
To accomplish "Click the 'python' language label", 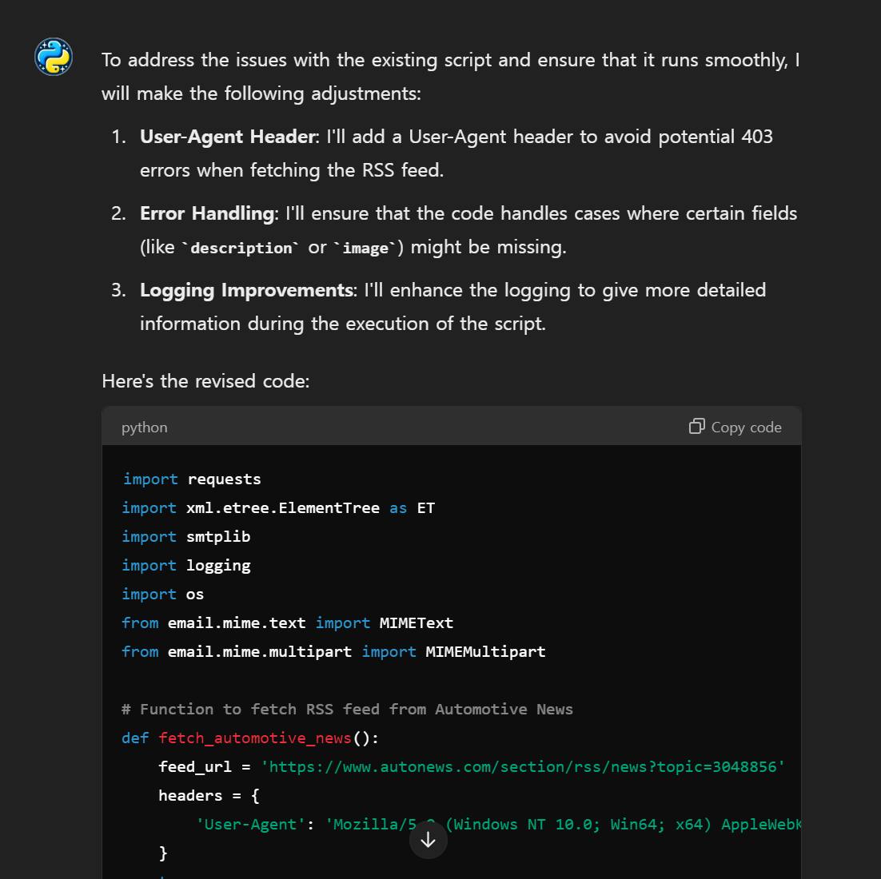I will [145, 428].
